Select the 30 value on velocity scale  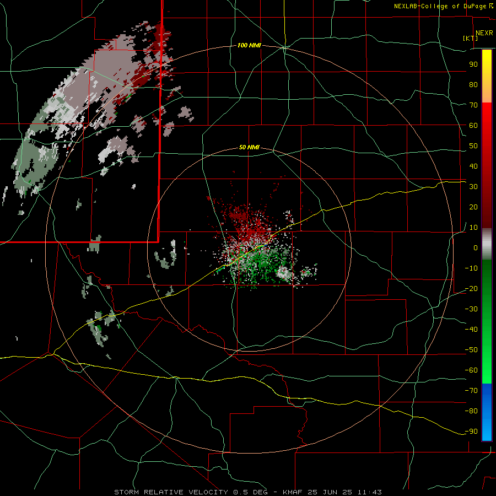coord(473,187)
